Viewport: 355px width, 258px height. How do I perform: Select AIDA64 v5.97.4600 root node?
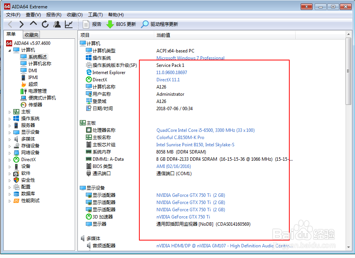32,43
